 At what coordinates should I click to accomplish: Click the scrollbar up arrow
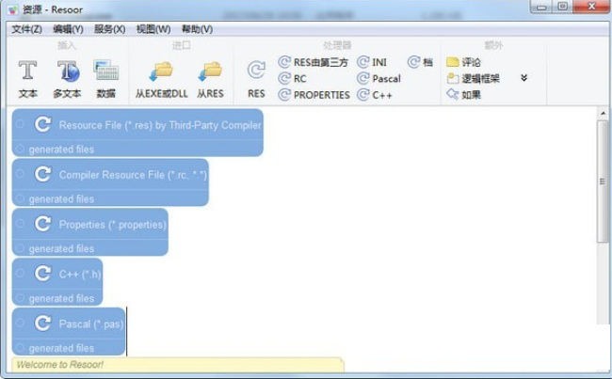[603, 113]
